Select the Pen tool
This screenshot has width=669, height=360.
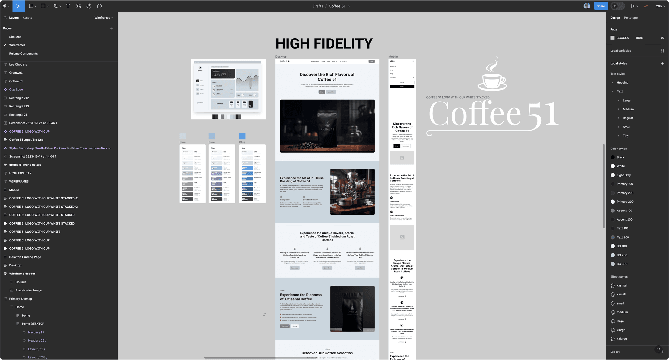click(x=56, y=6)
